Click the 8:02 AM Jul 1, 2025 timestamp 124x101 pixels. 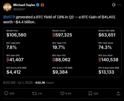coord(18,83)
